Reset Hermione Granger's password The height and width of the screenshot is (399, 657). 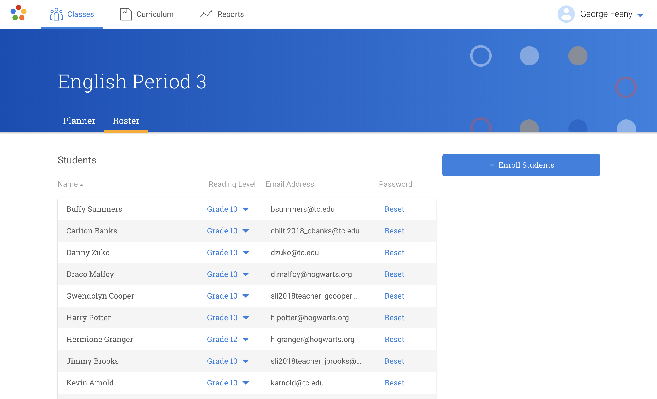pos(394,340)
